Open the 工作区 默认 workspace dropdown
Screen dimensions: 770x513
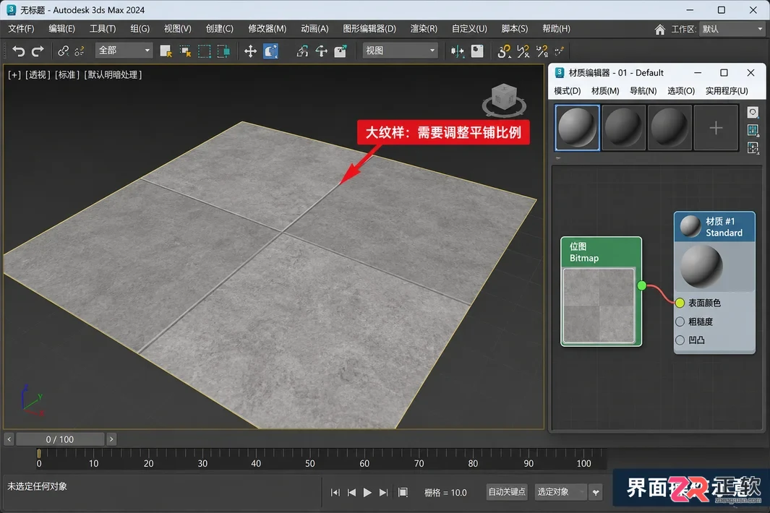[731, 30]
